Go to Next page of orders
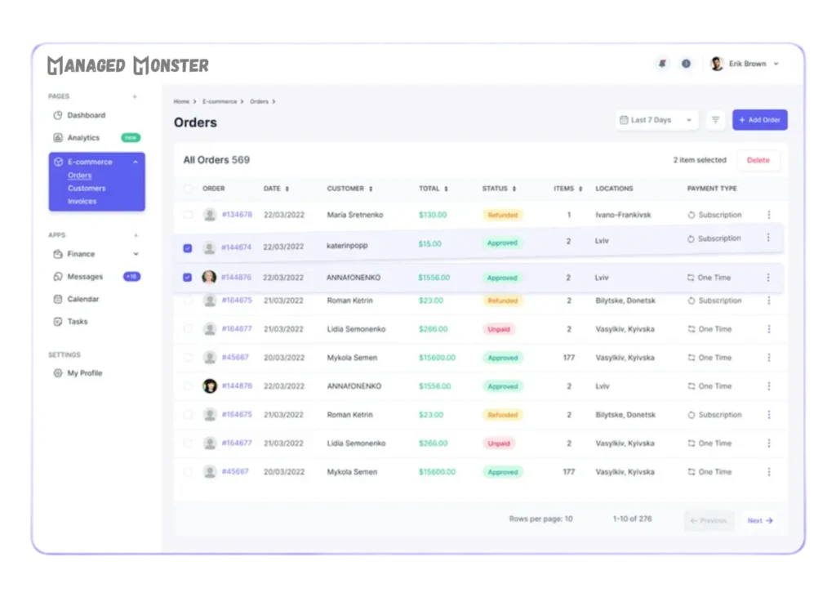This screenshot has height=597, width=836. [x=759, y=520]
